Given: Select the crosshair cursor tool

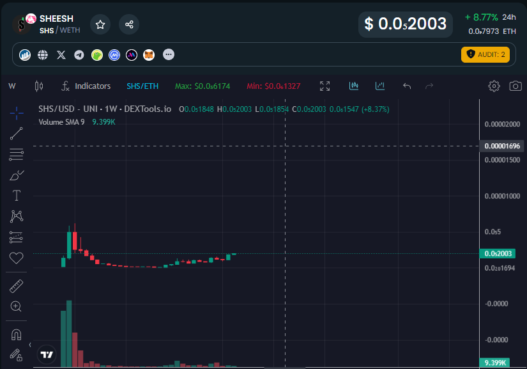Looking at the screenshot, I should (x=17, y=113).
